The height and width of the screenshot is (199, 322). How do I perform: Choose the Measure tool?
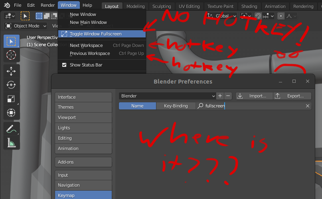click(x=11, y=142)
